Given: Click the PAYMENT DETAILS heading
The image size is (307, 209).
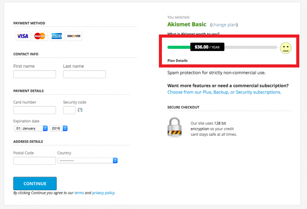Looking at the screenshot, I should click(28, 91).
